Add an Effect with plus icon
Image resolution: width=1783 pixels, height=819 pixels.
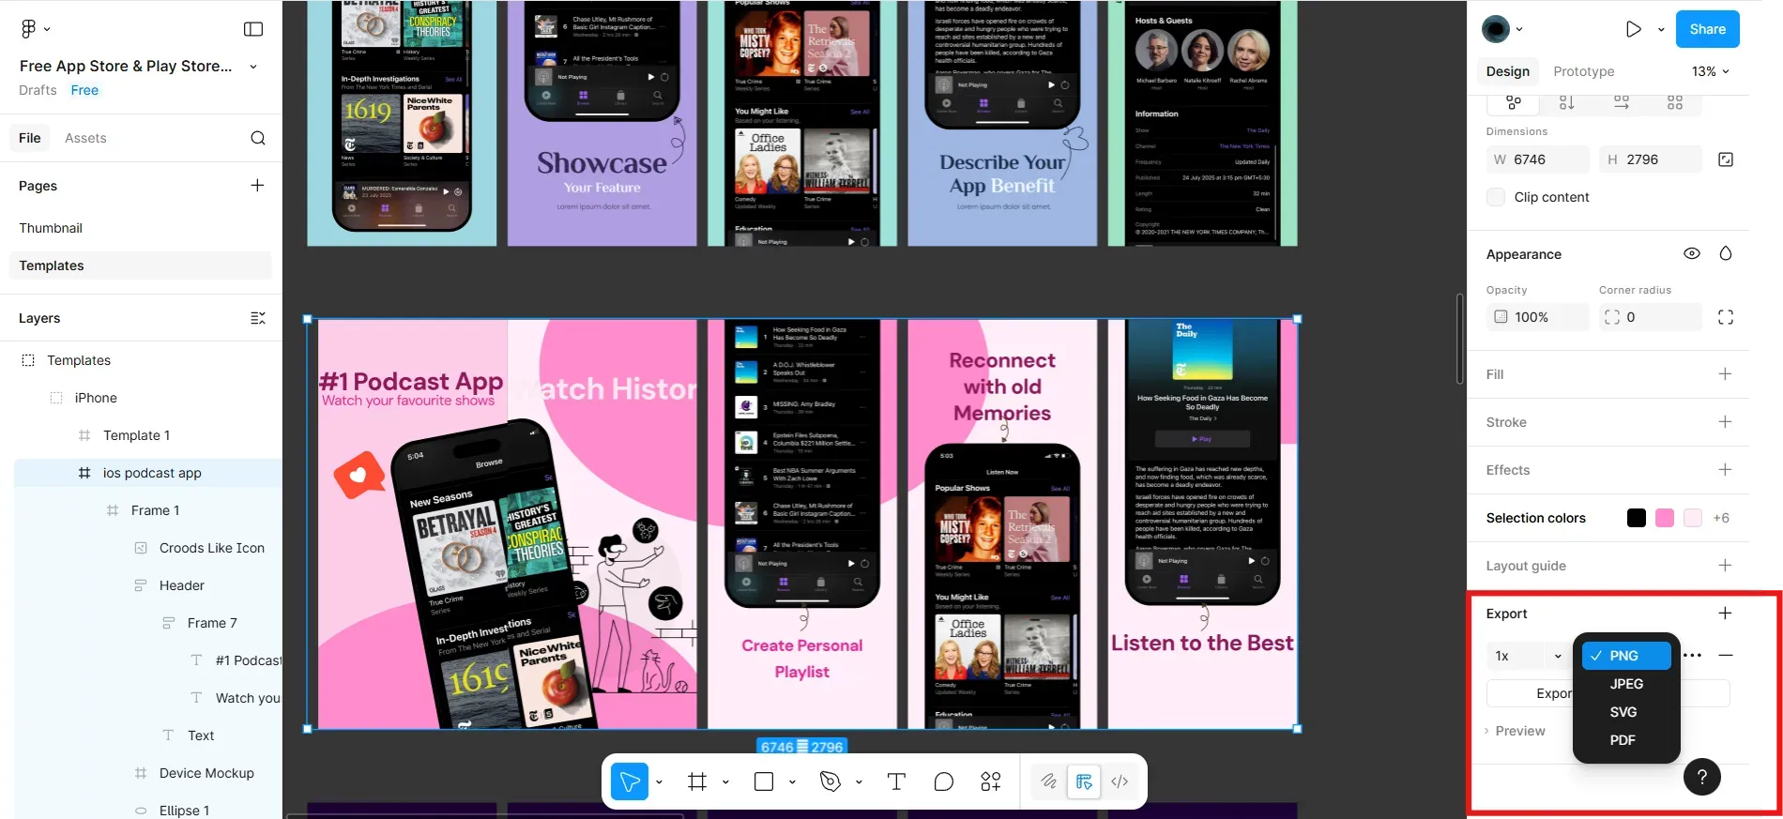click(x=1725, y=469)
